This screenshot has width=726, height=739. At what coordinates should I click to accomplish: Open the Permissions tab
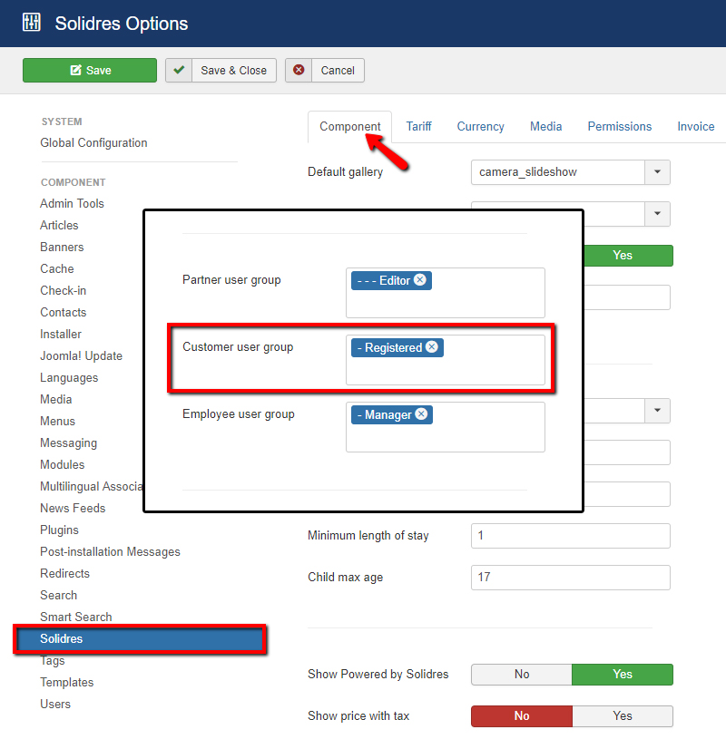(620, 126)
